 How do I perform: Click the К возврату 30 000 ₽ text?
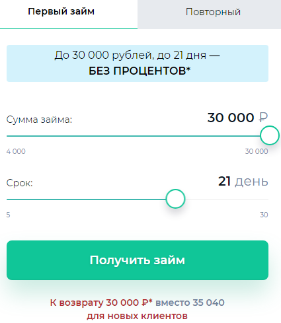click(101, 303)
